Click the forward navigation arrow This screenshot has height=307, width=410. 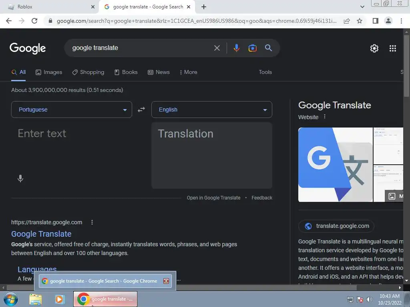click(22, 21)
